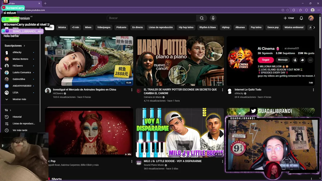
Task: Expand the Suscripciones section chevron
Action: [x=24, y=46]
